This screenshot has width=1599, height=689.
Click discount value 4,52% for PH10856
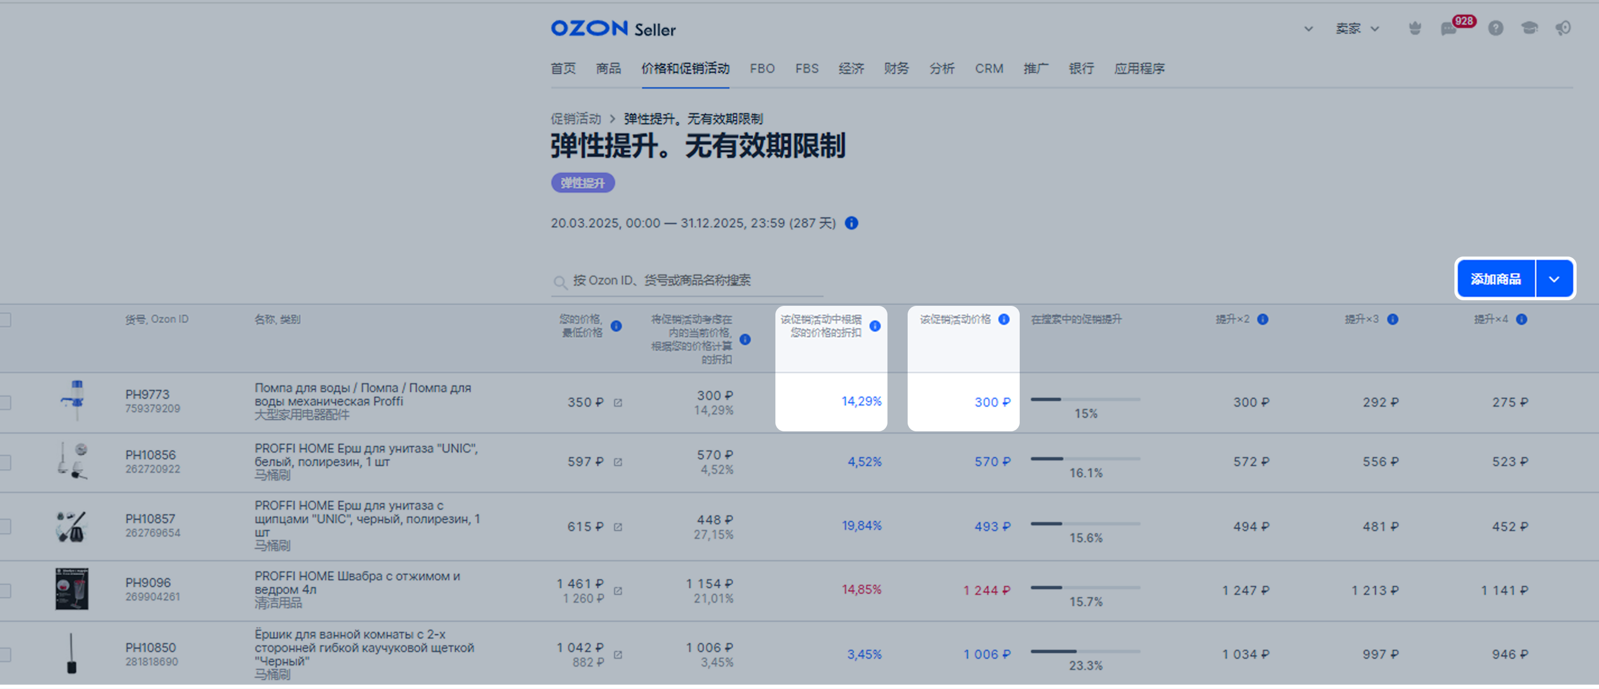pos(864,463)
